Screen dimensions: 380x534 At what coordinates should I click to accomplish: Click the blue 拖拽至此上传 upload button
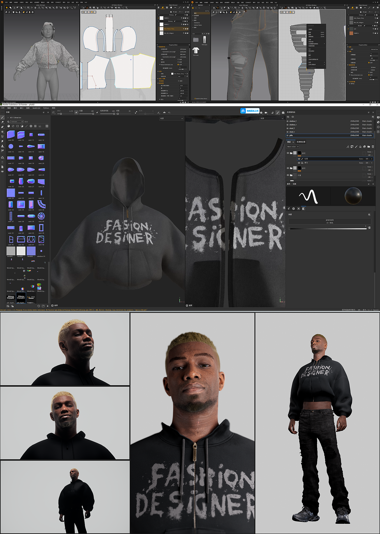(x=250, y=111)
